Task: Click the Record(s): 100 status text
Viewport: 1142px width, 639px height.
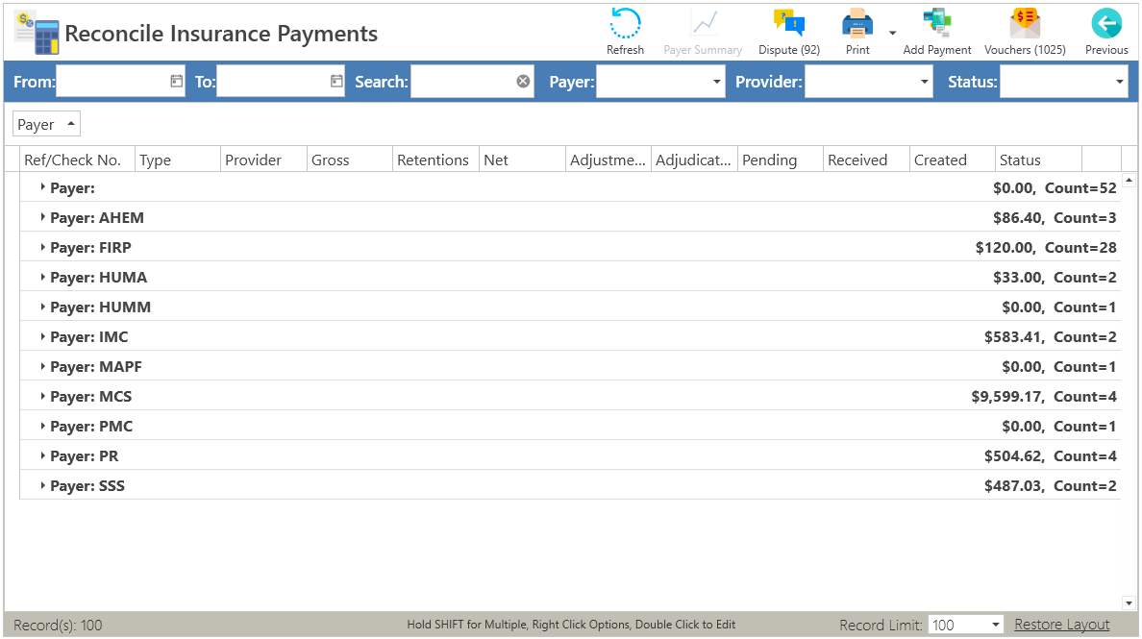Action: pyautogui.click(x=58, y=626)
